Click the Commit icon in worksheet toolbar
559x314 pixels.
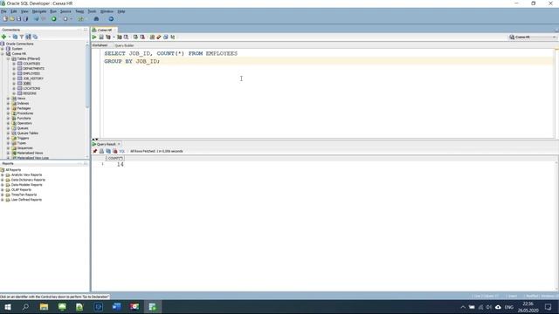[x=135, y=37]
